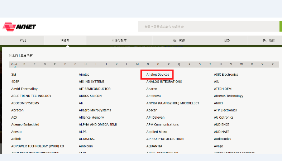The width and height of the screenshot is (282, 161).
Task: Open the Adeneo Embedded link
Action: coord(25,124)
